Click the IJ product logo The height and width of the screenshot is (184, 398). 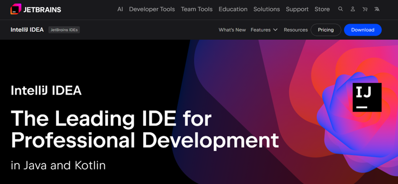click(x=367, y=97)
